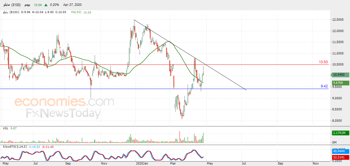Click the MA(50) value 10.26

click(x=87, y=12)
